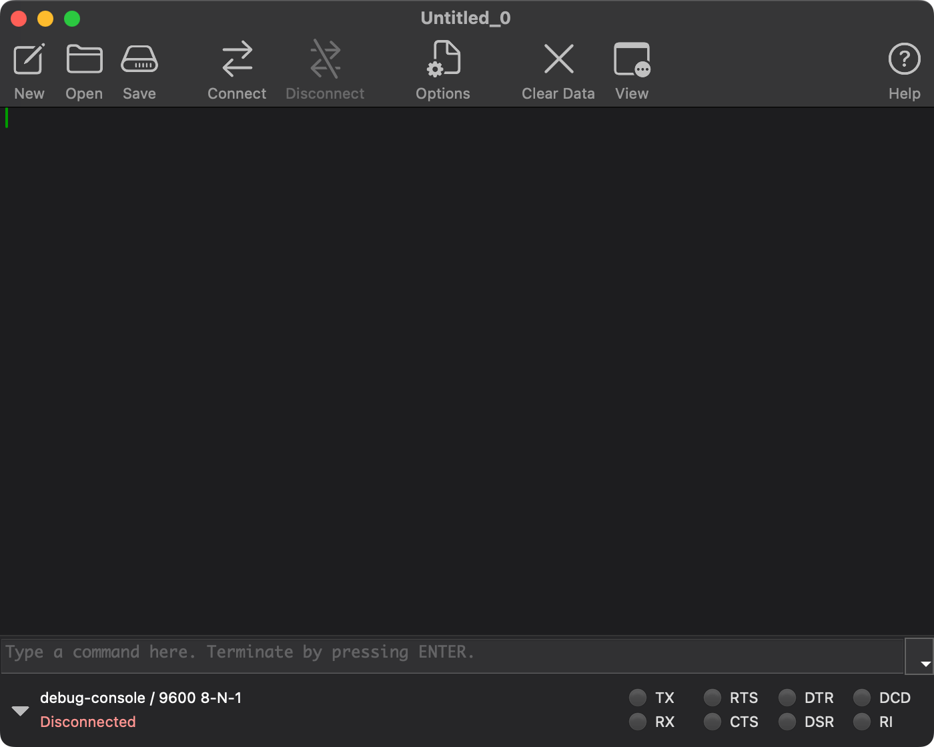Click in the command input field
This screenshot has height=747, width=934.
pyautogui.click(x=452, y=653)
